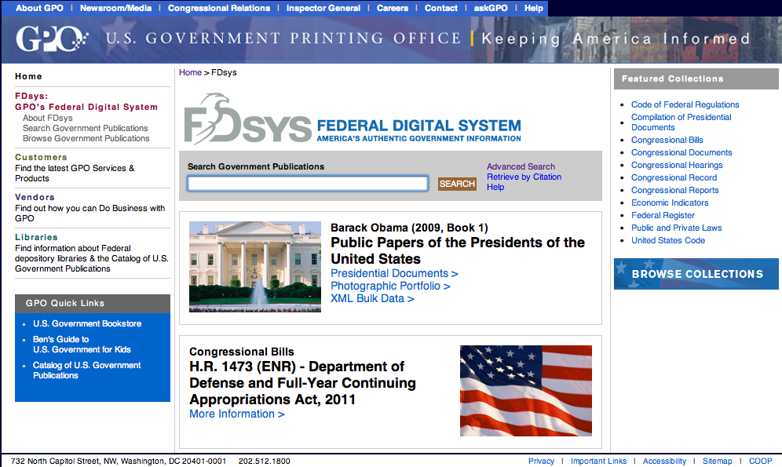Image resolution: width=782 pixels, height=467 pixels.
Task: Open the Accessibility footer link
Action: tap(664, 461)
